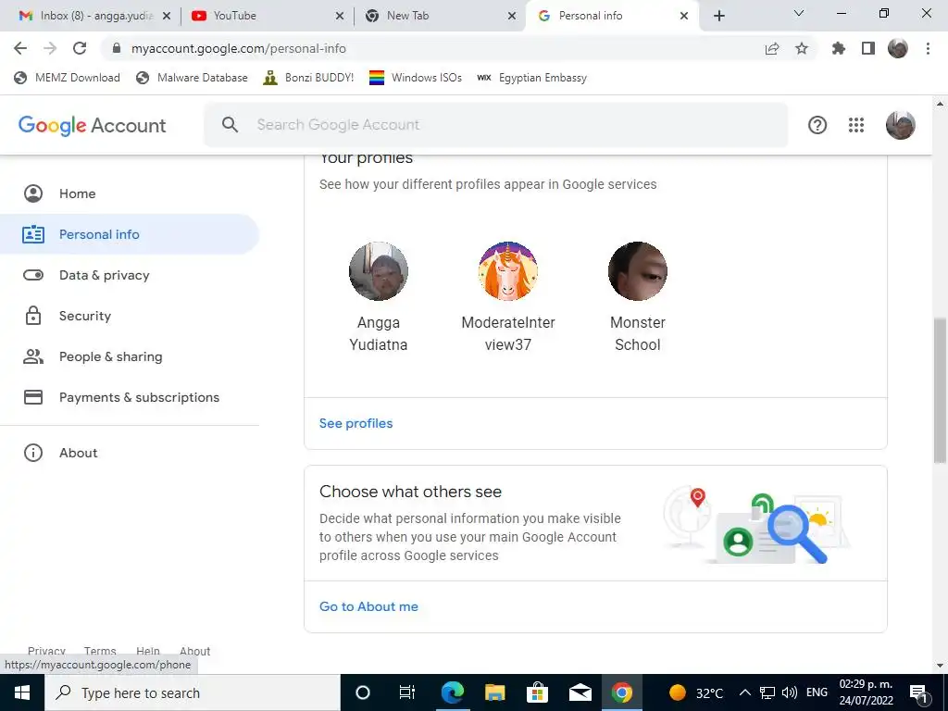Click the search magnifier icon
The height and width of the screenshot is (711, 948).
[230, 125]
